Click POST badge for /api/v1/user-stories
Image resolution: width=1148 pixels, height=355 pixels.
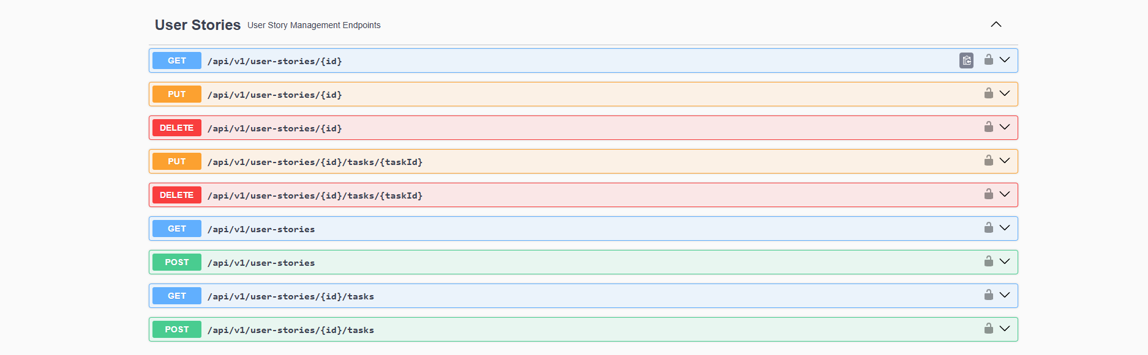[177, 262]
